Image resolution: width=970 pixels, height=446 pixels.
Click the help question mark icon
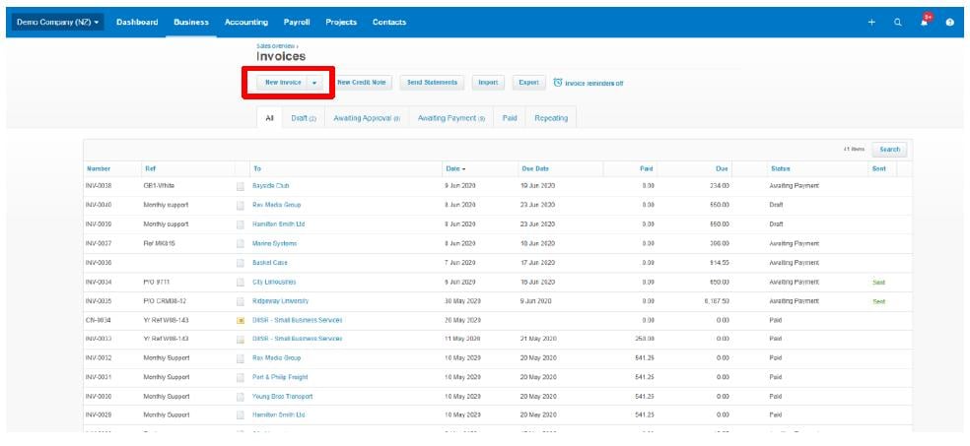[x=950, y=23]
